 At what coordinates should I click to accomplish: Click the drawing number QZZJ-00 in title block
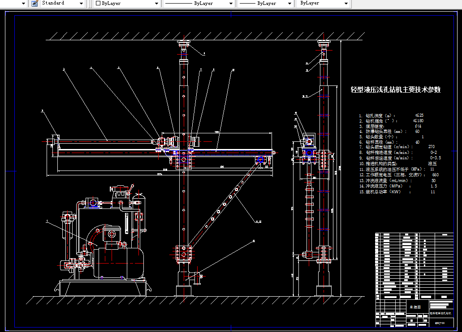tap(440, 323)
